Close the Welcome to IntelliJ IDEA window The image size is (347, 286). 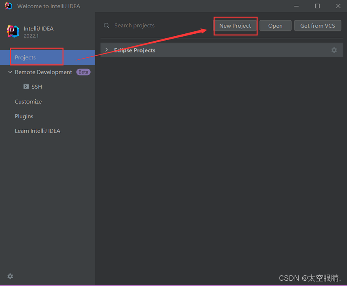tap(338, 6)
